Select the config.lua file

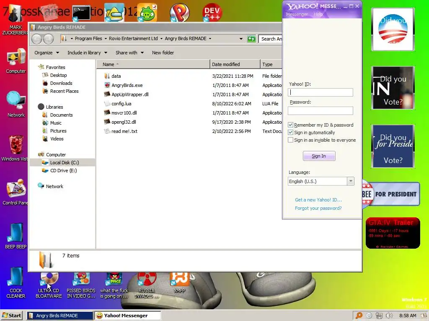pos(121,104)
